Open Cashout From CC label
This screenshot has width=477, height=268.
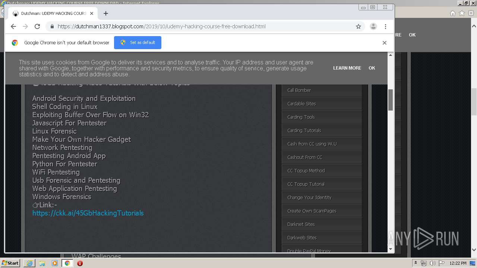tap(304, 157)
